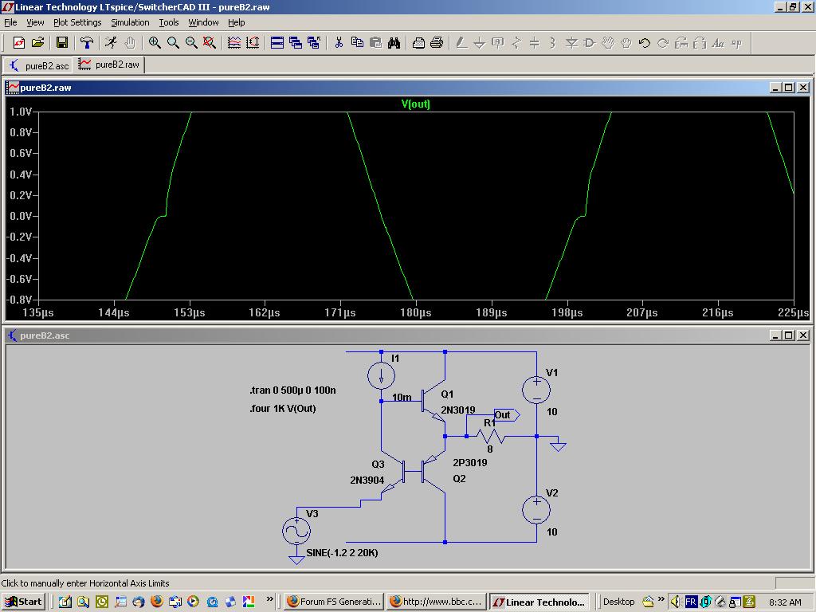Image resolution: width=816 pixels, height=612 pixels.
Task: Click the zoom out magnifier icon
Action: tap(191, 43)
